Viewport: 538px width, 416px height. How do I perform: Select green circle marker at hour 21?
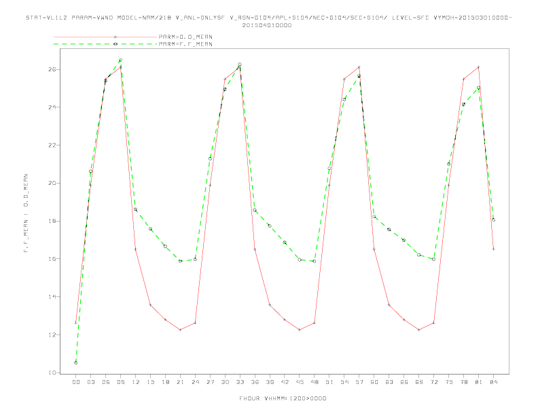[x=180, y=261]
